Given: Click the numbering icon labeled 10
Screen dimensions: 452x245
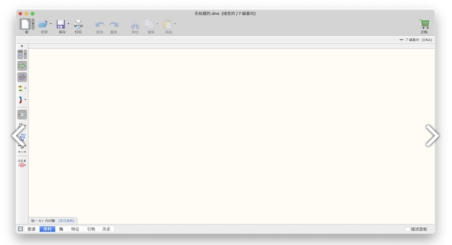Looking at the screenshot, I should (21, 125).
